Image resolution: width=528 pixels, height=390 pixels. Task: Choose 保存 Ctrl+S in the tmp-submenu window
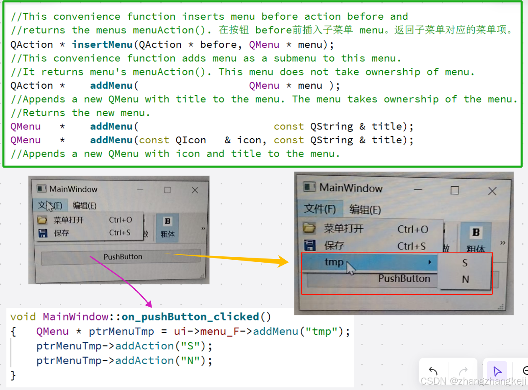click(372, 246)
